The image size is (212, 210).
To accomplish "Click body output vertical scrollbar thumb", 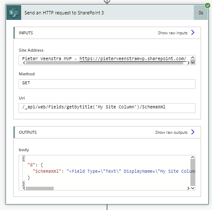I will (193, 172).
